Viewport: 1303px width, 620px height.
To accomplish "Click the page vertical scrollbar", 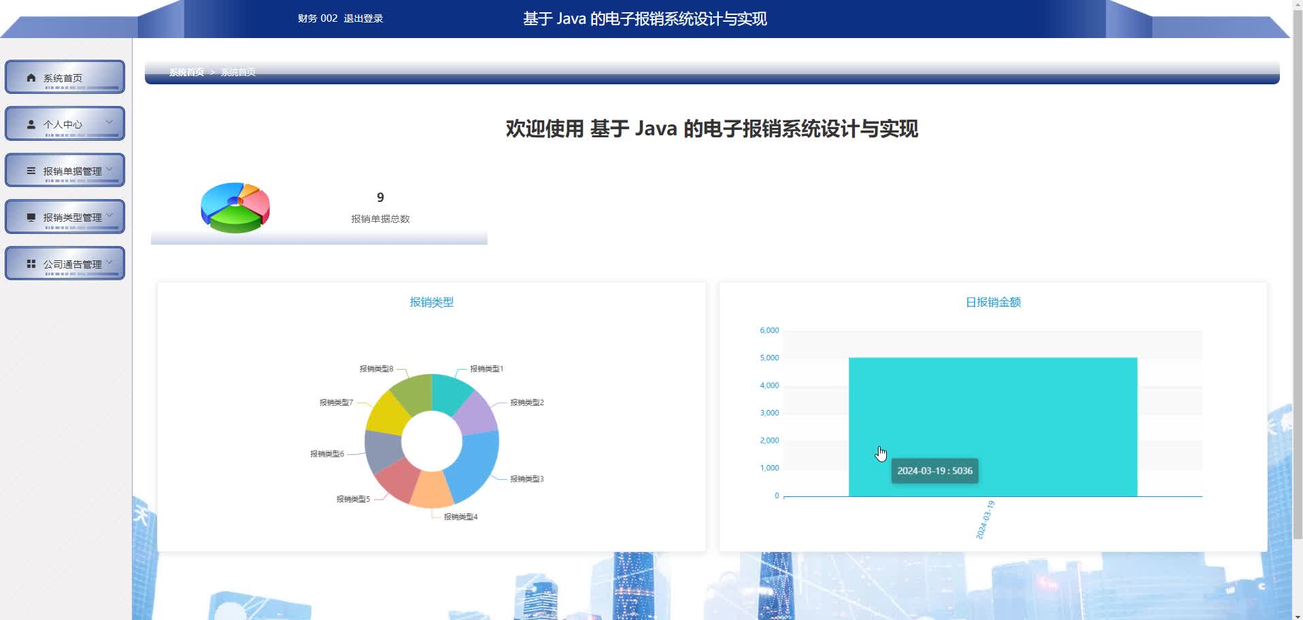I will [1297, 272].
